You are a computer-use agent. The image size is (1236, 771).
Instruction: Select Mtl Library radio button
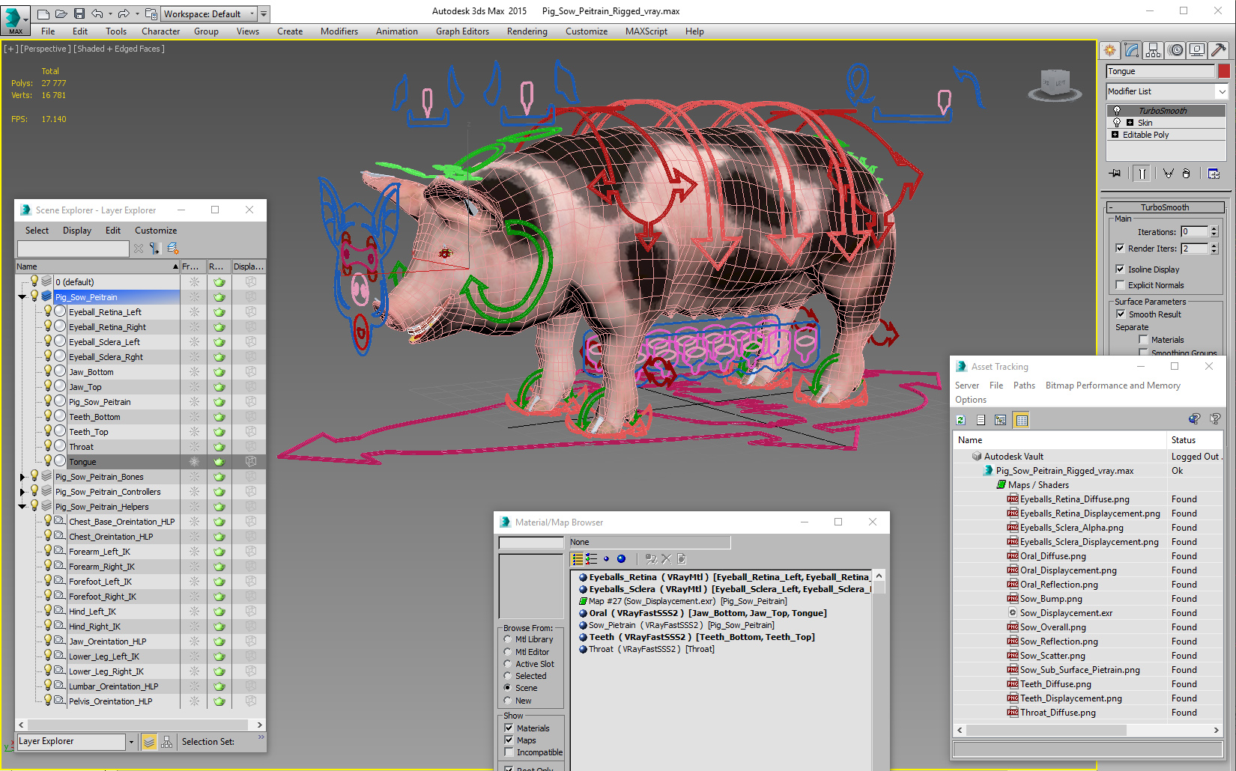pos(508,639)
